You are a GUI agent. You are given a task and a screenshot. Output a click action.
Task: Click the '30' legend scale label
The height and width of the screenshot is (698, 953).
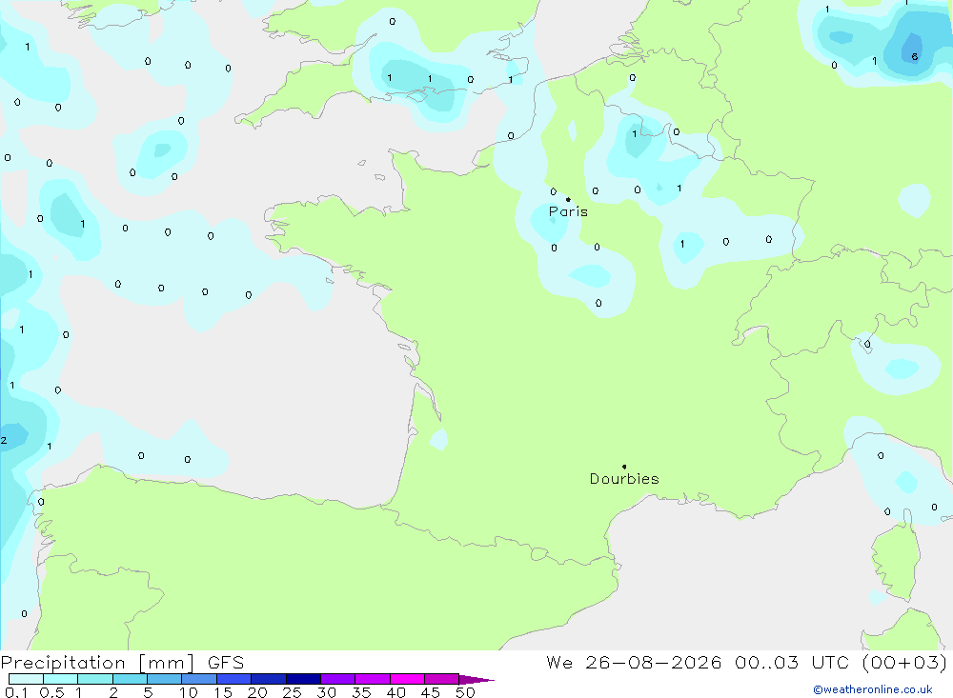pyautogui.click(x=326, y=692)
